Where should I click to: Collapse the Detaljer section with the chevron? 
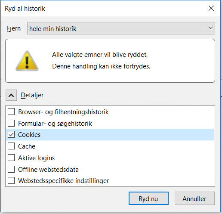(11, 95)
